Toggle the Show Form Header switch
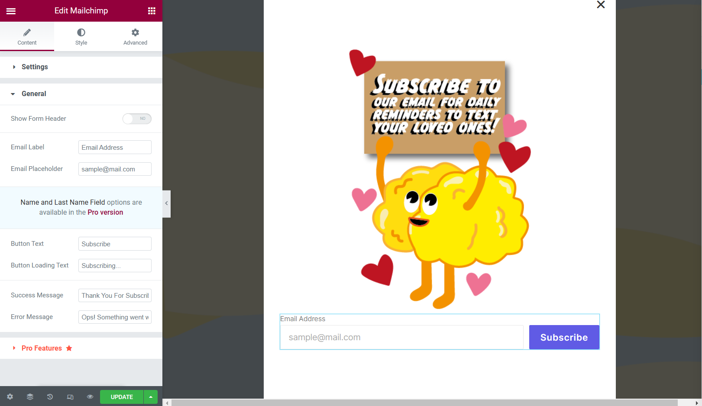 tap(137, 119)
